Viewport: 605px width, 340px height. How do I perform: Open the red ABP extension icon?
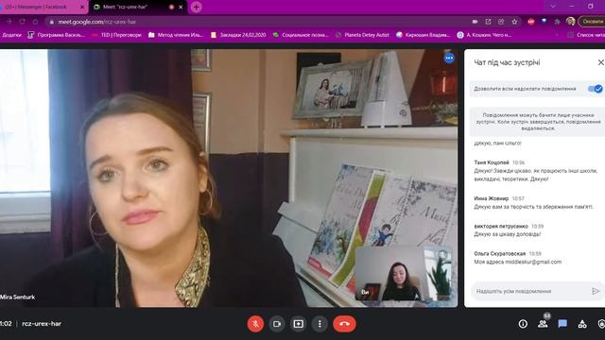point(531,22)
